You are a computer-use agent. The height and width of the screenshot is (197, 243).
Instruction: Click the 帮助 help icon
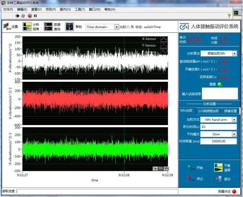69,27
